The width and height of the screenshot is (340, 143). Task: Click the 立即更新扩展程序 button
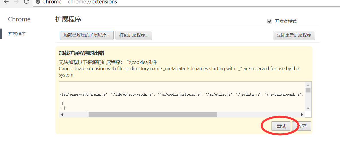294,35
